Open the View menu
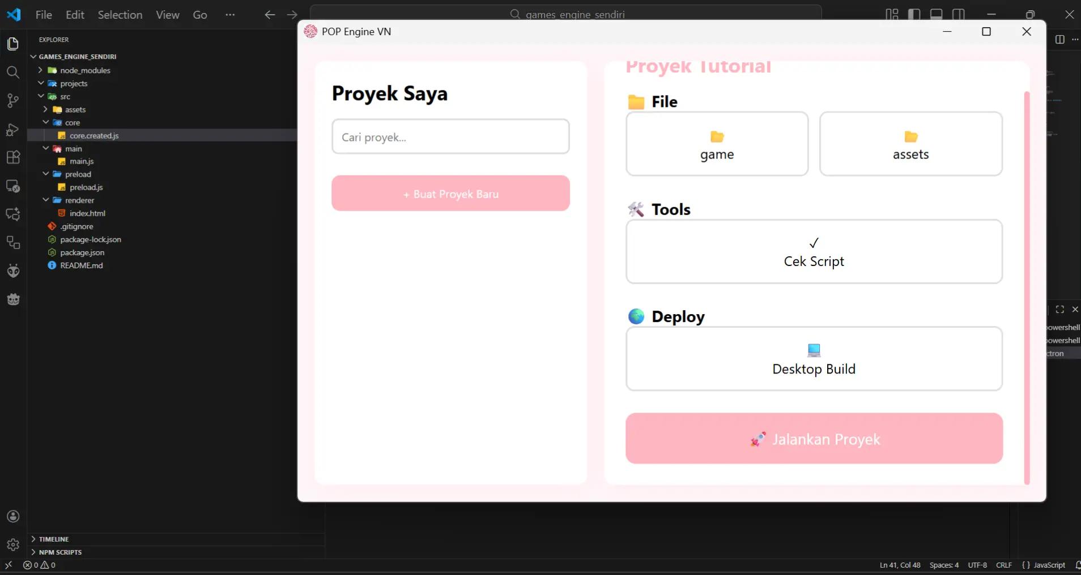Screen dimensions: 1081x575 (168, 15)
